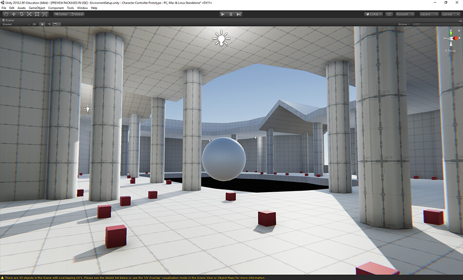Click the scene search field
Viewport: 463px width, 280px height.
(x=436, y=24)
